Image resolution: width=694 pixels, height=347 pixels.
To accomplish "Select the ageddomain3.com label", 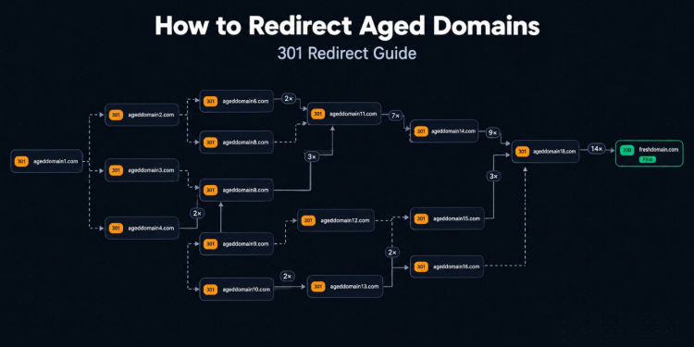I will point(151,170).
